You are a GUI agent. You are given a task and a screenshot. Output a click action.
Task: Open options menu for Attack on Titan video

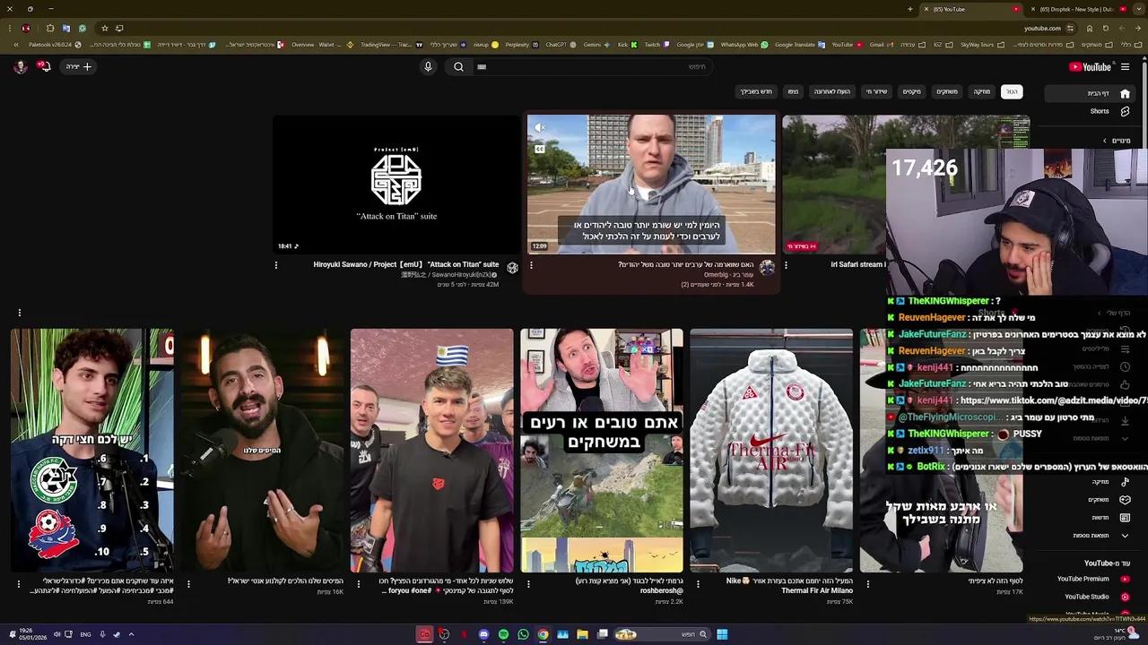tap(276, 265)
